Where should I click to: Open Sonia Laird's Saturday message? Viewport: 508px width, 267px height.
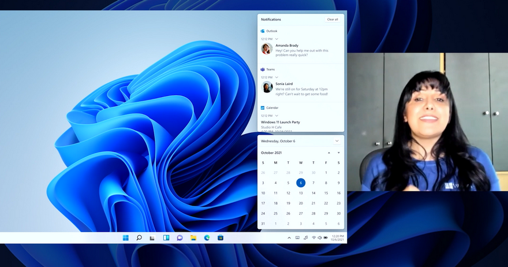301,89
